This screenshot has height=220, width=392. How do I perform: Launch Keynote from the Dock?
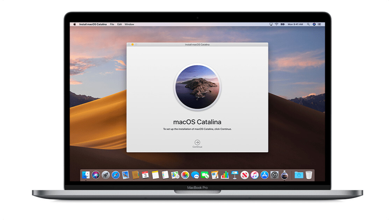[234, 174]
